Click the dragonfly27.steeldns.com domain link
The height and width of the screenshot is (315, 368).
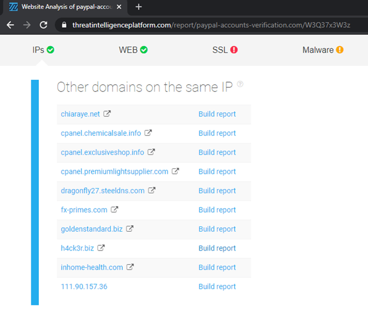click(103, 191)
